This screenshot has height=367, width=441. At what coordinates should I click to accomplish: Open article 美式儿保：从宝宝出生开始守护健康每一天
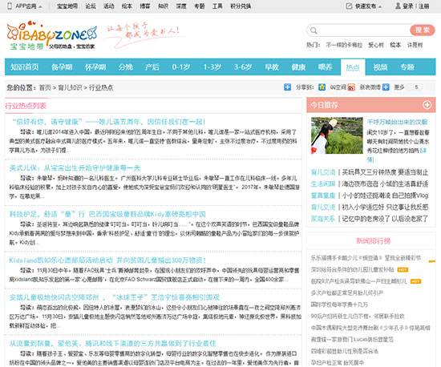(75, 168)
